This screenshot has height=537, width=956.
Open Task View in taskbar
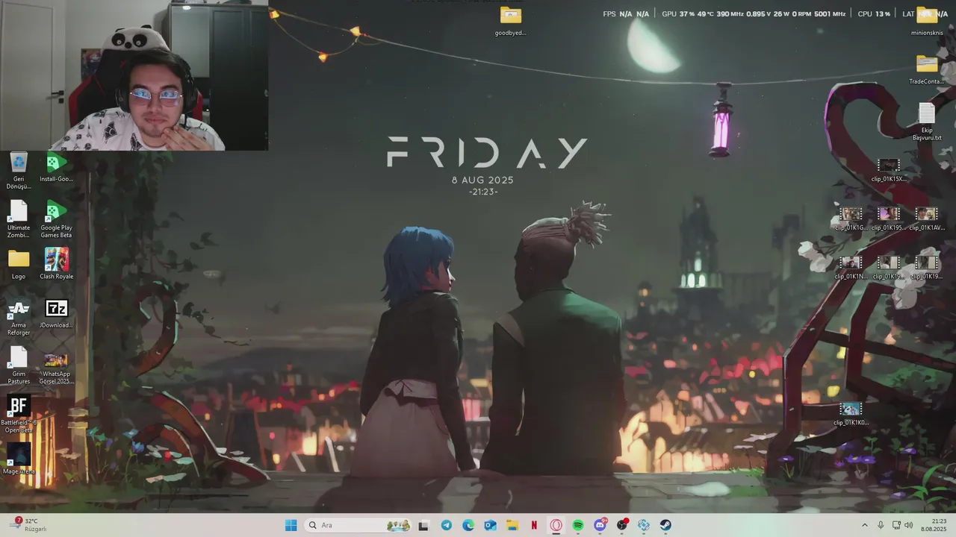[x=423, y=525]
